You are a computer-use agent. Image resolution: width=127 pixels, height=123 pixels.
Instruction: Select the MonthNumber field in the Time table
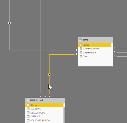click(95, 49)
